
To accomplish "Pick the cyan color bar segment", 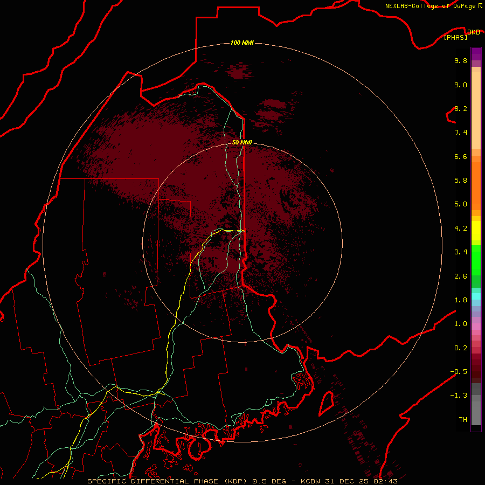I will [476, 296].
